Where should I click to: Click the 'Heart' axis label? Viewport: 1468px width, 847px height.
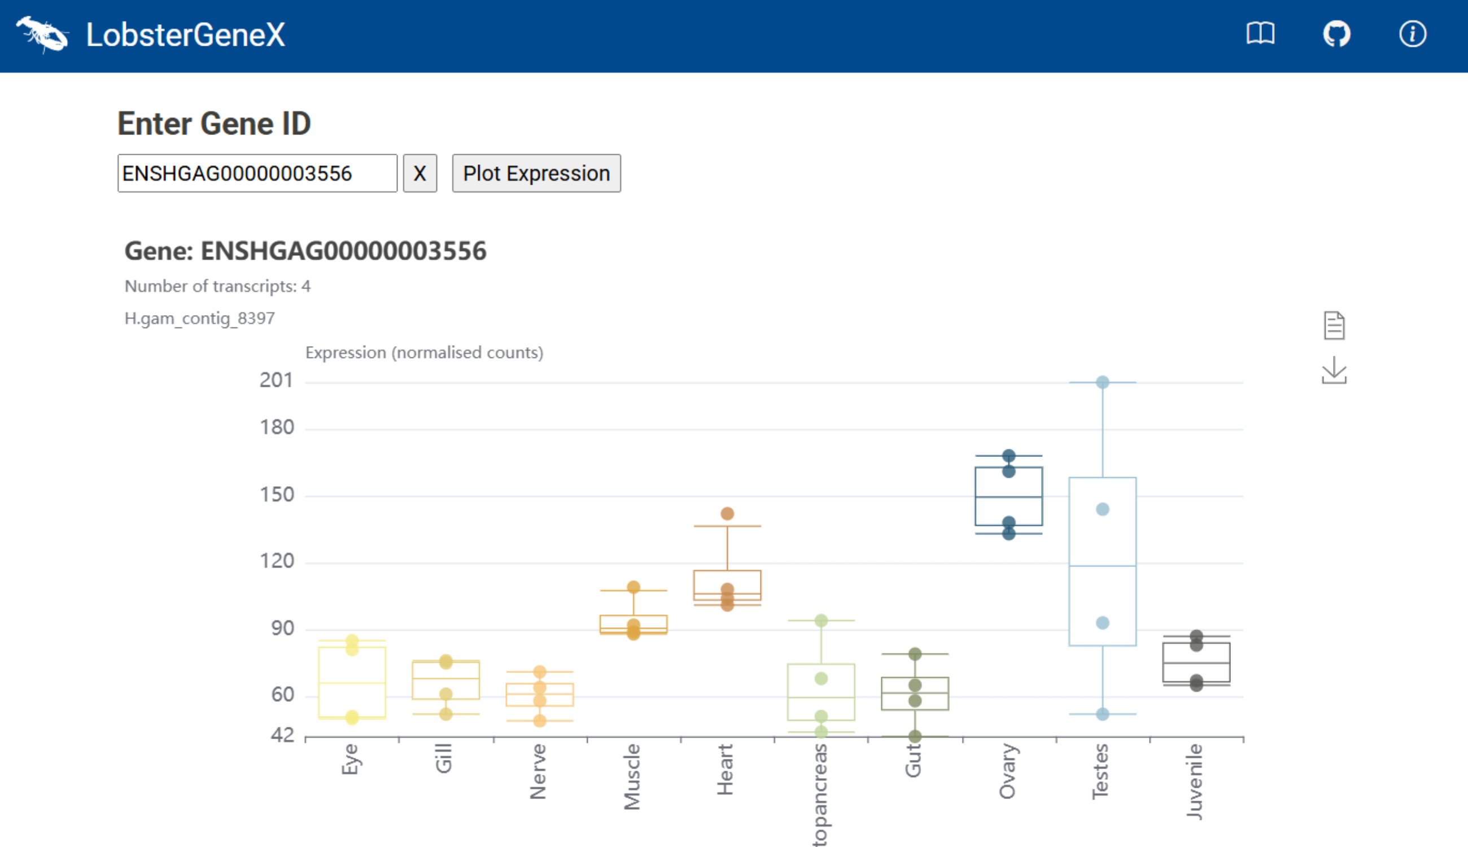[726, 770]
